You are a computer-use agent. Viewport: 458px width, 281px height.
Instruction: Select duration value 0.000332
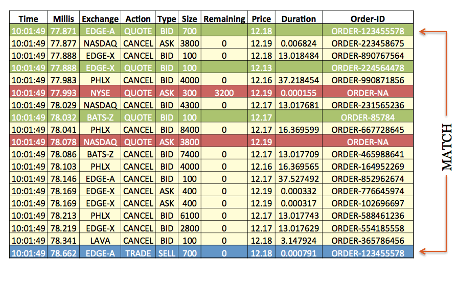point(299,191)
